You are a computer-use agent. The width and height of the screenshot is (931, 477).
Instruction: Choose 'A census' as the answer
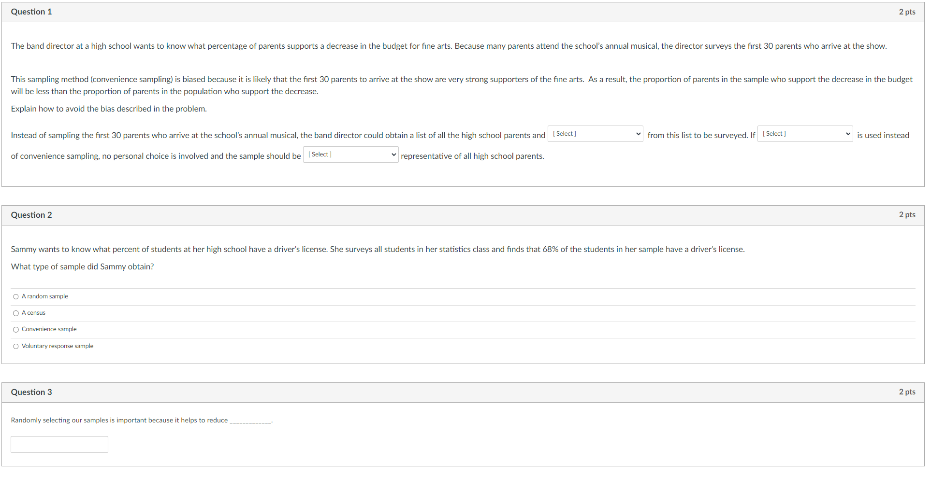coord(15,313)
